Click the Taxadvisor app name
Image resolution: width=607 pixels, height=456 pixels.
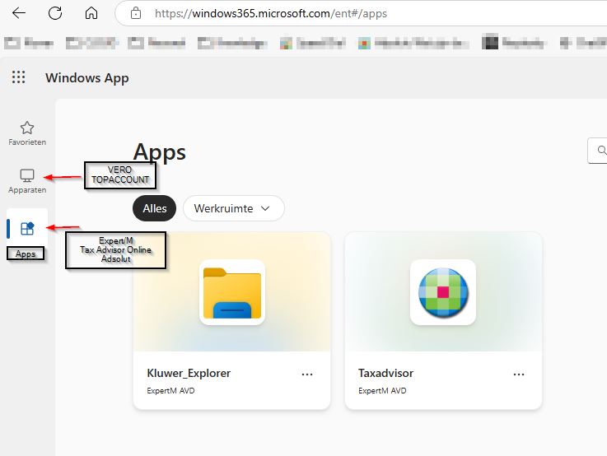[387, 373]
